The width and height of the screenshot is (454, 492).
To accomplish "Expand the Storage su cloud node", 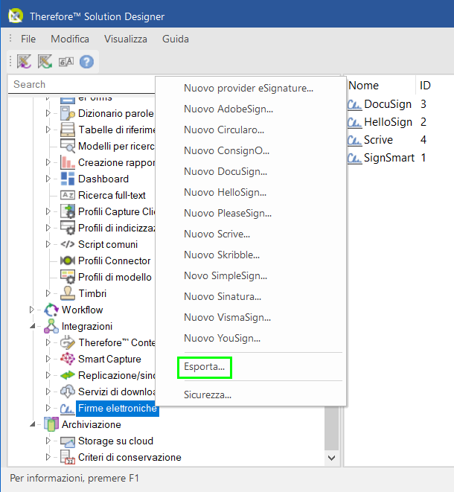I will coord(48,441).
